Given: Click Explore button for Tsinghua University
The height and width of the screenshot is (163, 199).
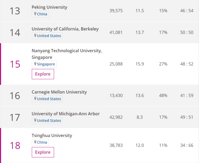Looking at the screenshot, I should coord(43,152).
